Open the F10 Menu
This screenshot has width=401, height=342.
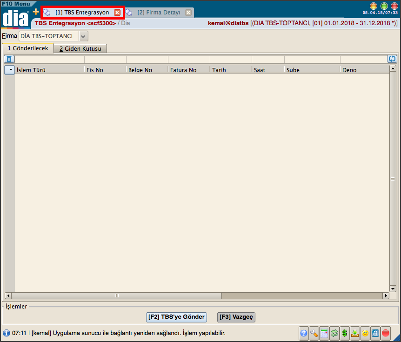[16, 4]
